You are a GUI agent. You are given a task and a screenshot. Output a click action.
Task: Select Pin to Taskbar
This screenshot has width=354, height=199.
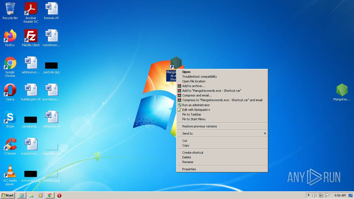point(222,114)
